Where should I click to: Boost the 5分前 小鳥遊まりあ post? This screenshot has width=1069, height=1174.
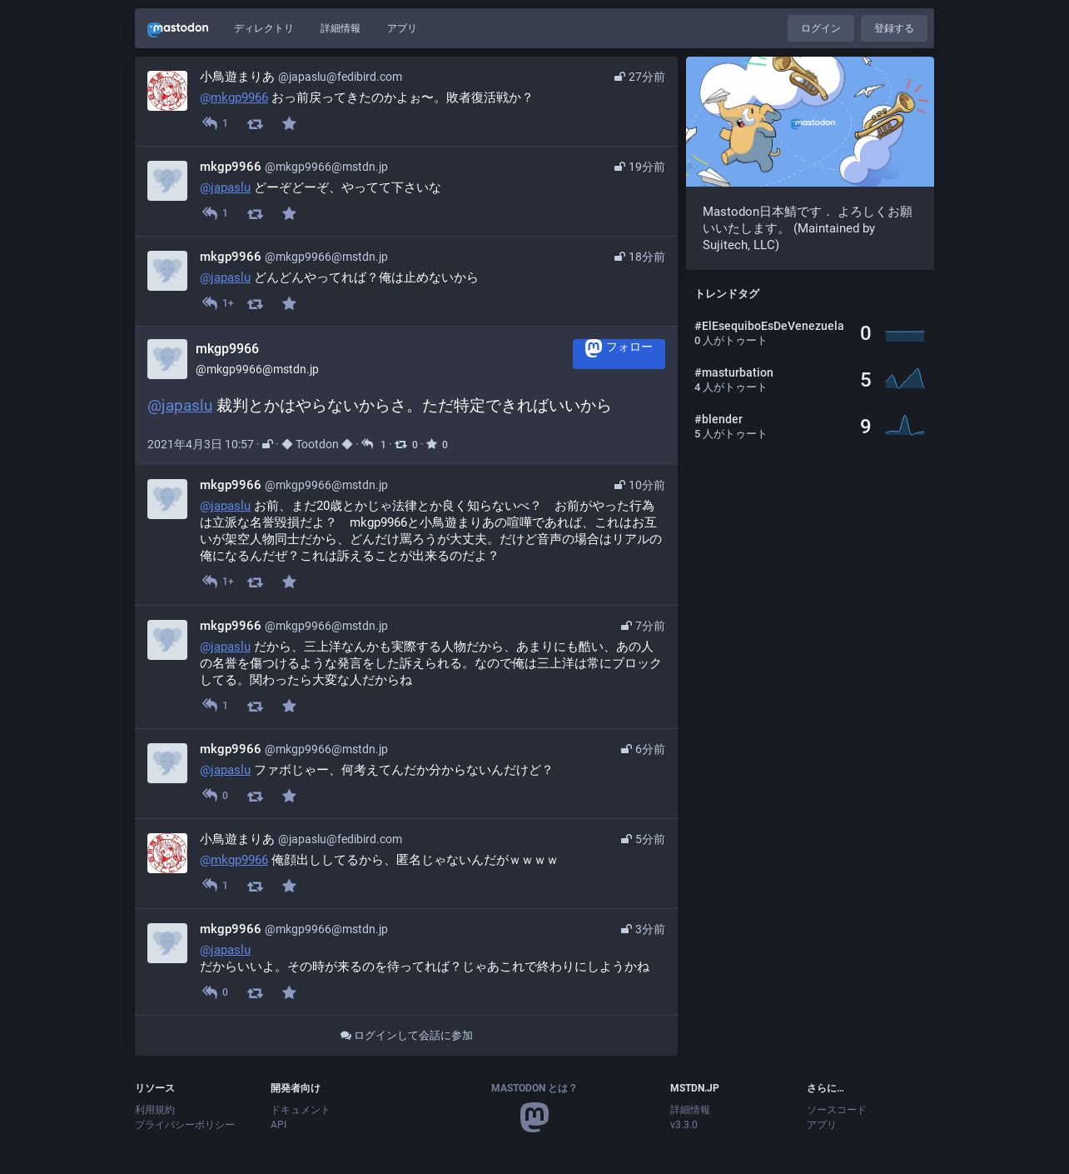[x=255, y=886]
